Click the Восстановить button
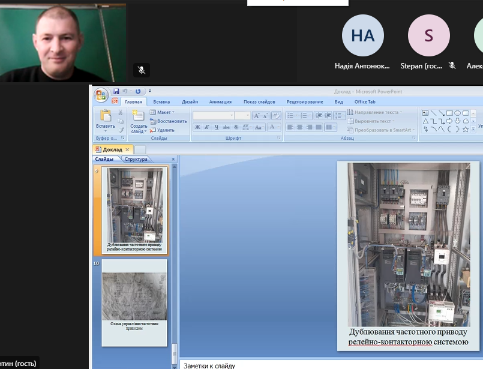The width and height of the screenshot is (483, 369). coord(169,121)
